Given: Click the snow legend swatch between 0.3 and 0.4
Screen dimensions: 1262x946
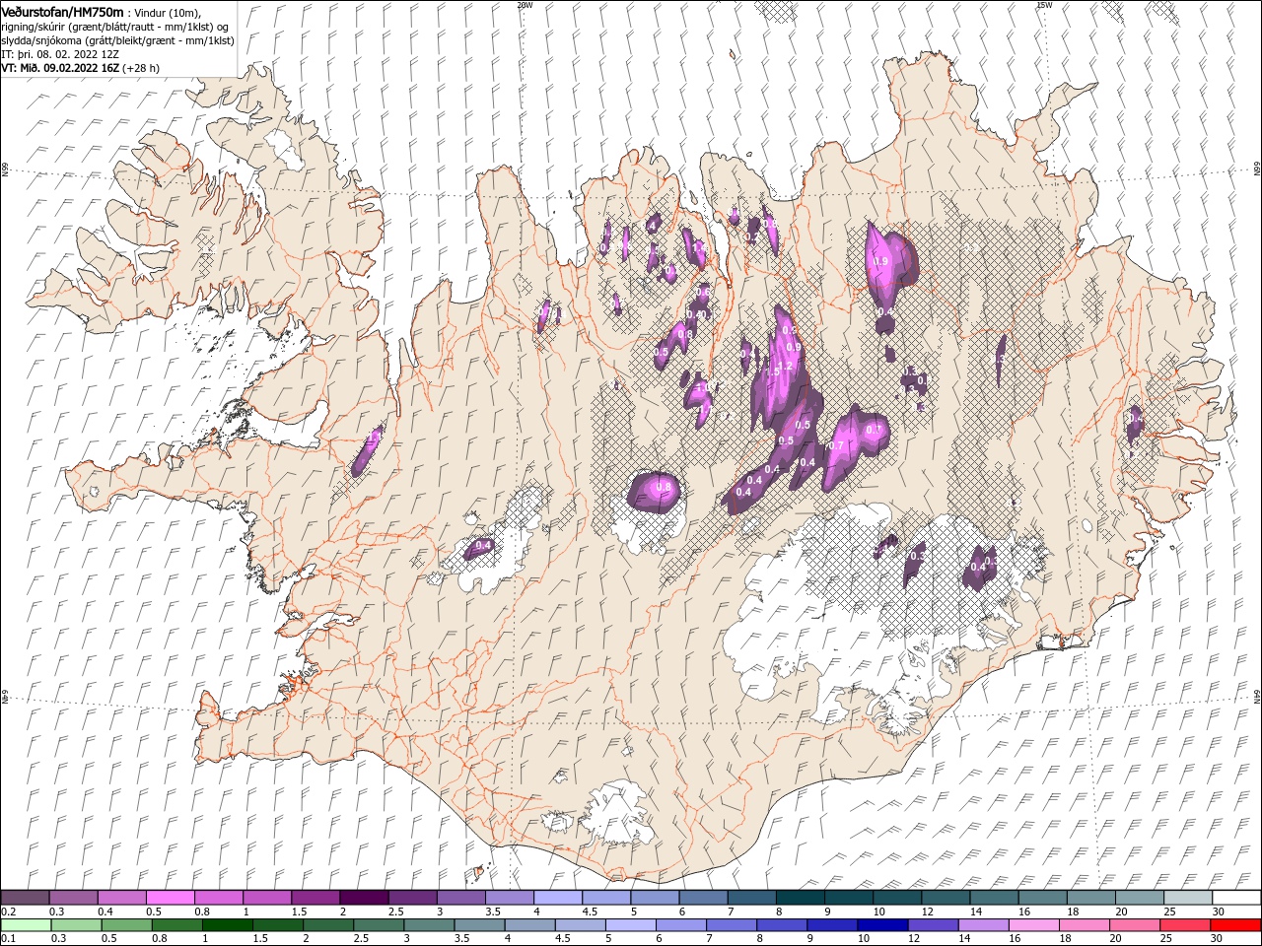Looking at the screenshot, I should 74,897.
